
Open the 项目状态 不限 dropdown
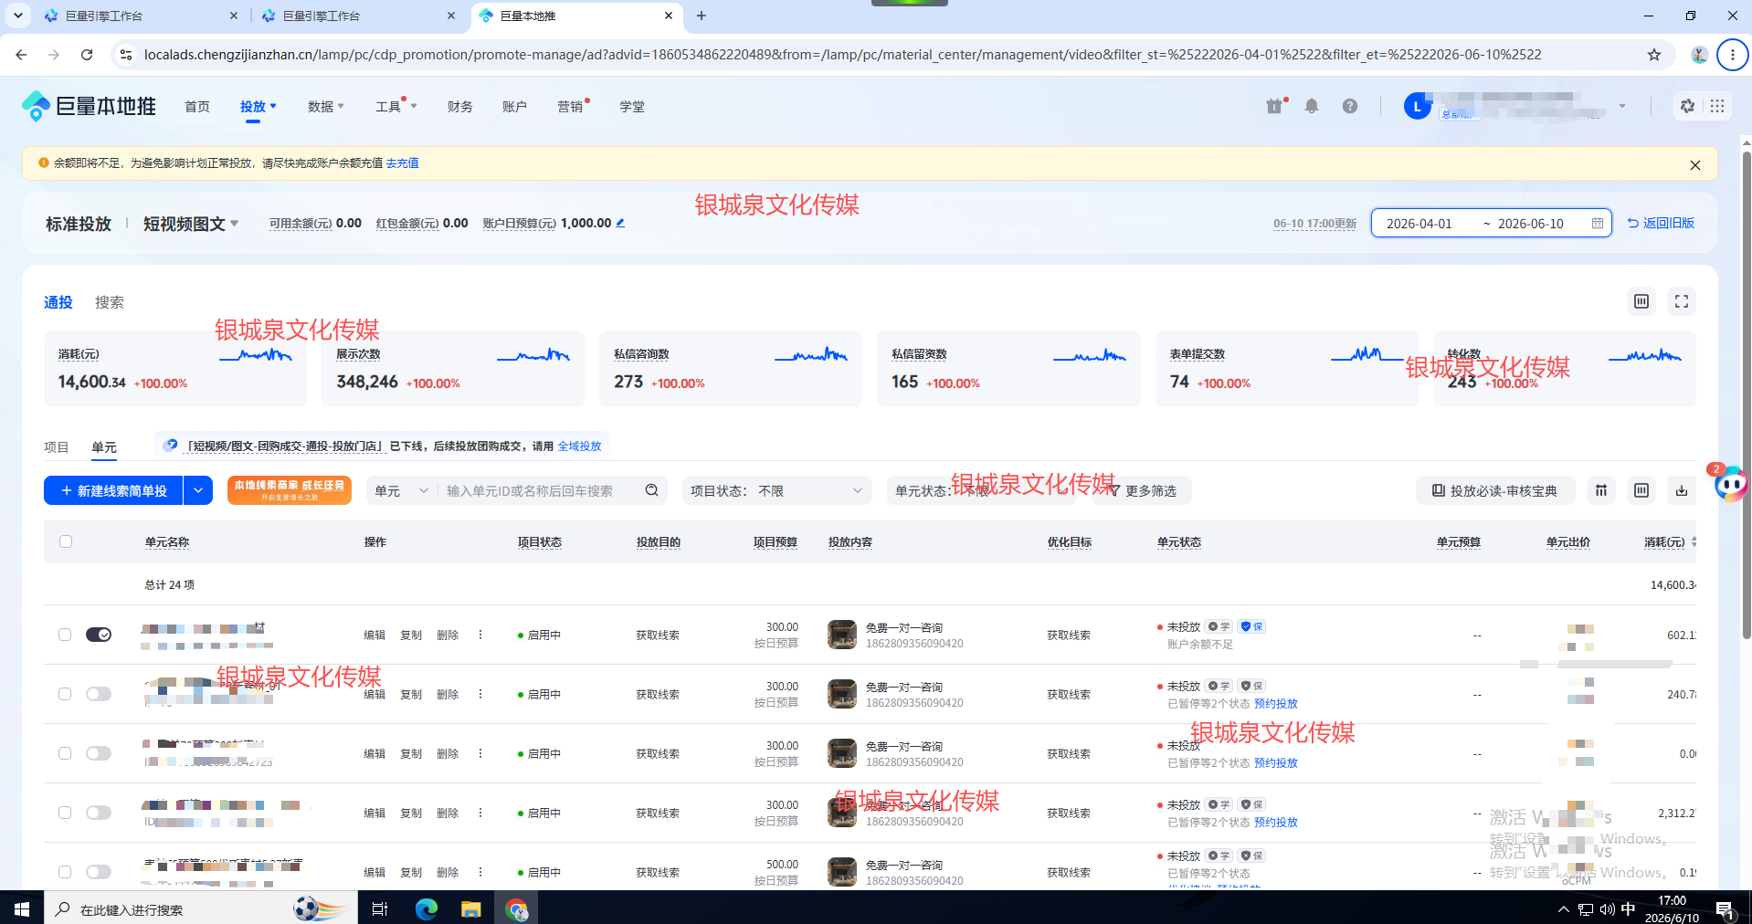777,490
